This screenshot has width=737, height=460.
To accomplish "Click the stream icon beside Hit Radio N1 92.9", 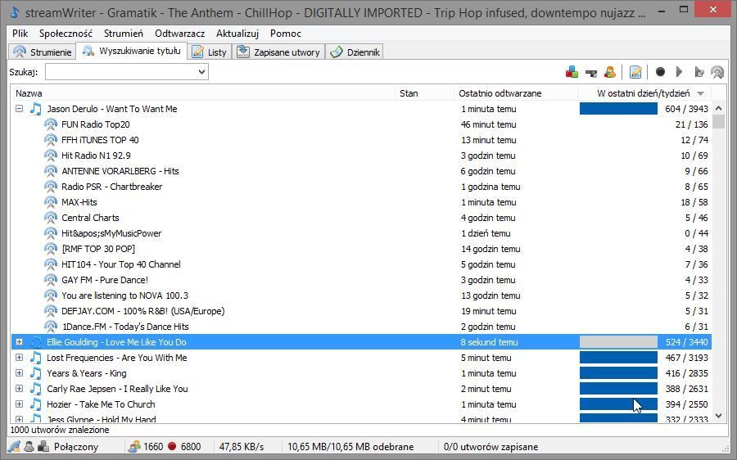I will 51,155.
